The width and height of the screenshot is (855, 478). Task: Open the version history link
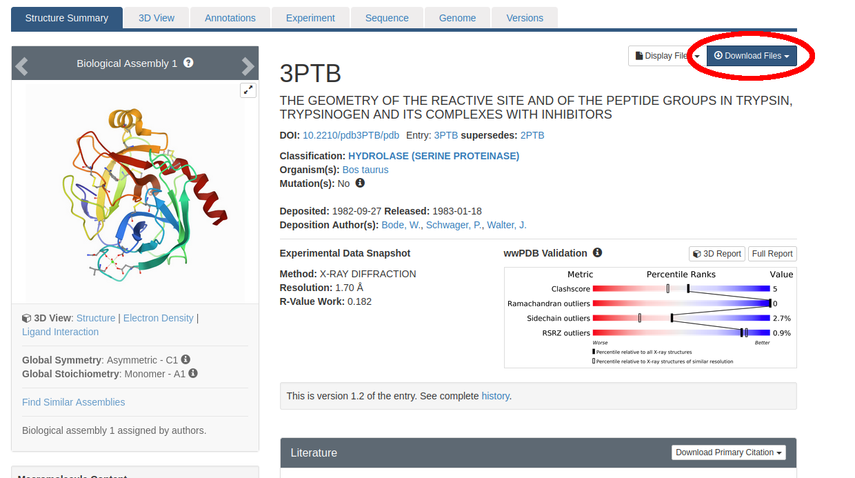pyautogui.click(x=495, y=396)
